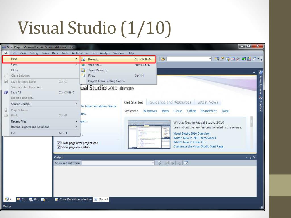This screenshot has height=218, width=291.
Task: Click Exit in the File menu
Action: [41, 133]
